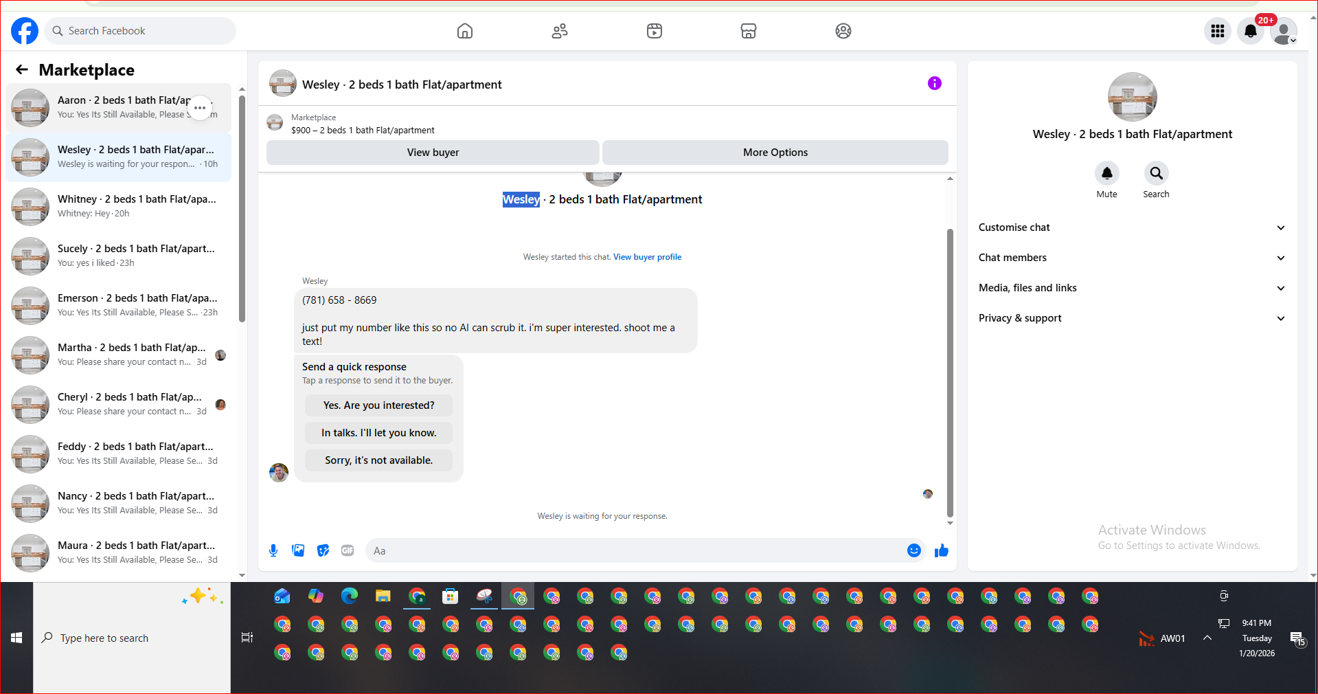Image resolution: width=1318 pixels, height=694 pixels.
Task: Open Task View on the taskbar
Action: coord(247,638)
